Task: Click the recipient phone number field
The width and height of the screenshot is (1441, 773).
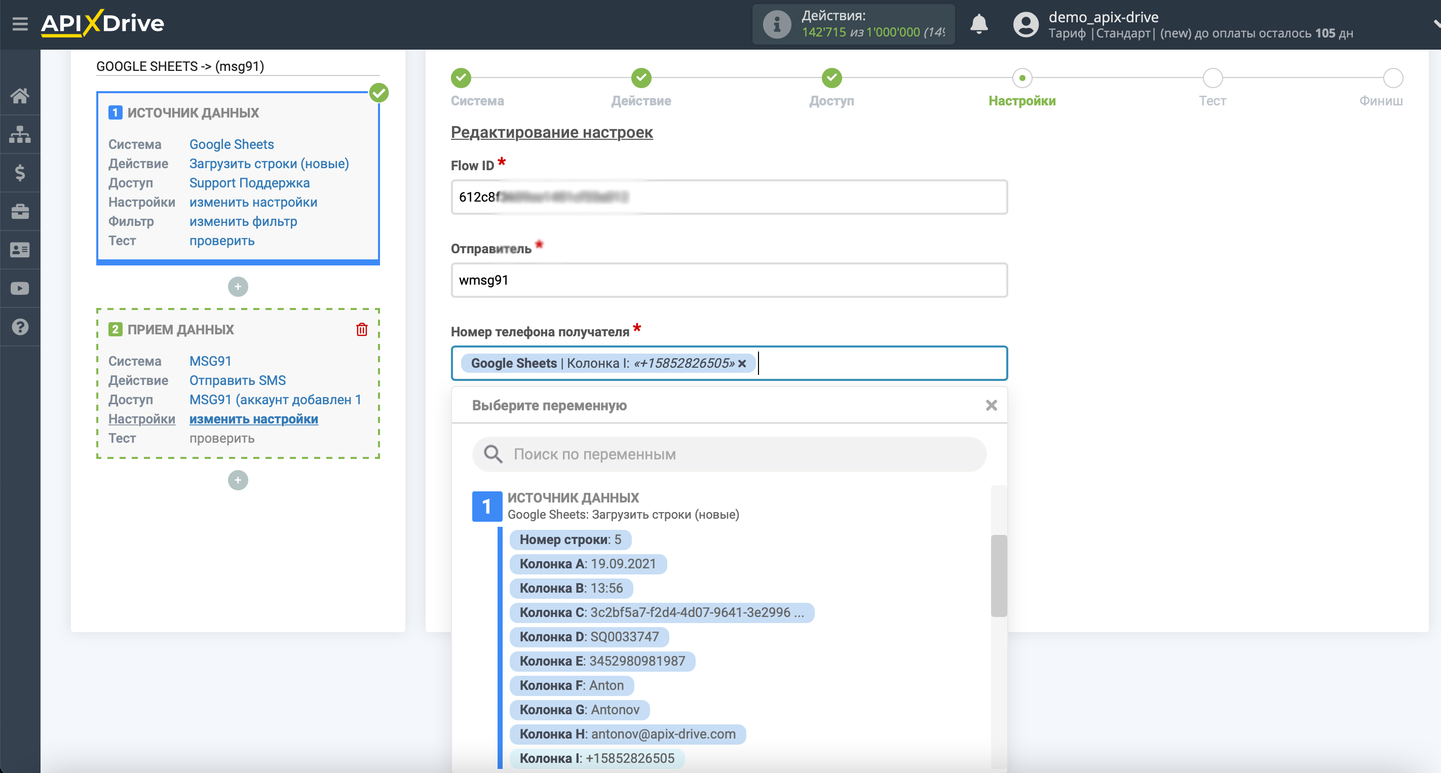Action: [x=729, y=364]
